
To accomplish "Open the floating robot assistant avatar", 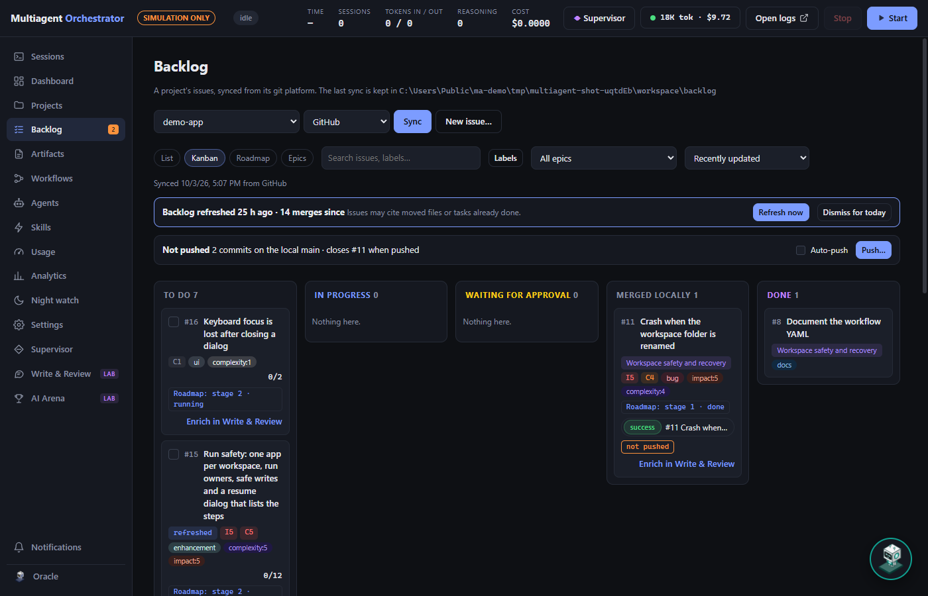I will pyautogui.click(x=891, y=559).
